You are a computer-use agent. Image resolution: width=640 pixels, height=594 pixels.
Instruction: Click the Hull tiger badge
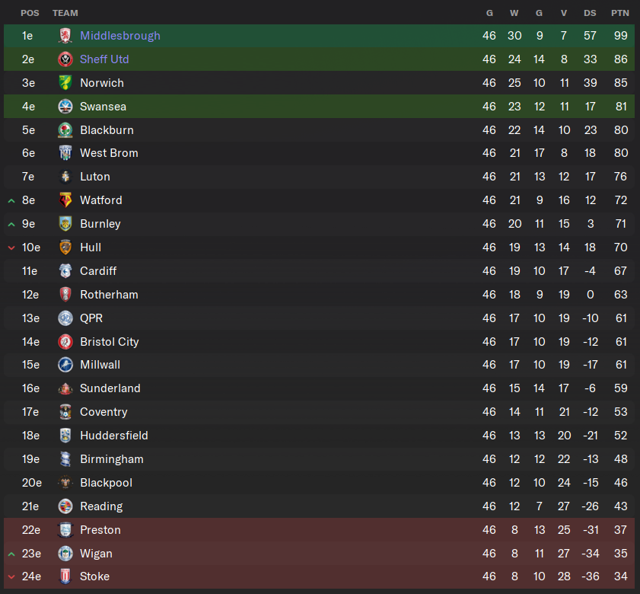(x=65, y=247)
